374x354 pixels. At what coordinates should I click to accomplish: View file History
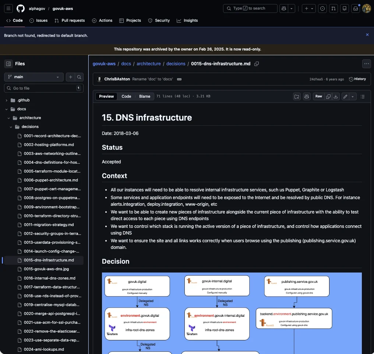tap(357, 79)
